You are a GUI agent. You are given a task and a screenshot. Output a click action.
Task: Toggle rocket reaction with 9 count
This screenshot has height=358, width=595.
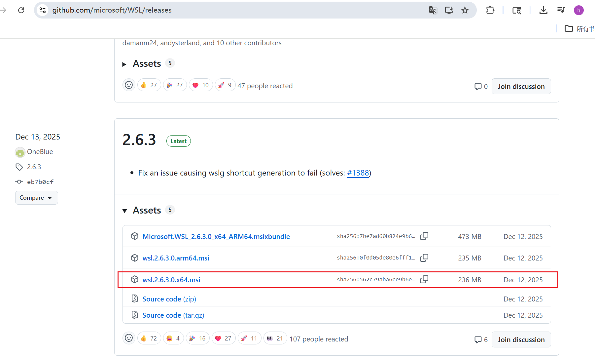225,85
